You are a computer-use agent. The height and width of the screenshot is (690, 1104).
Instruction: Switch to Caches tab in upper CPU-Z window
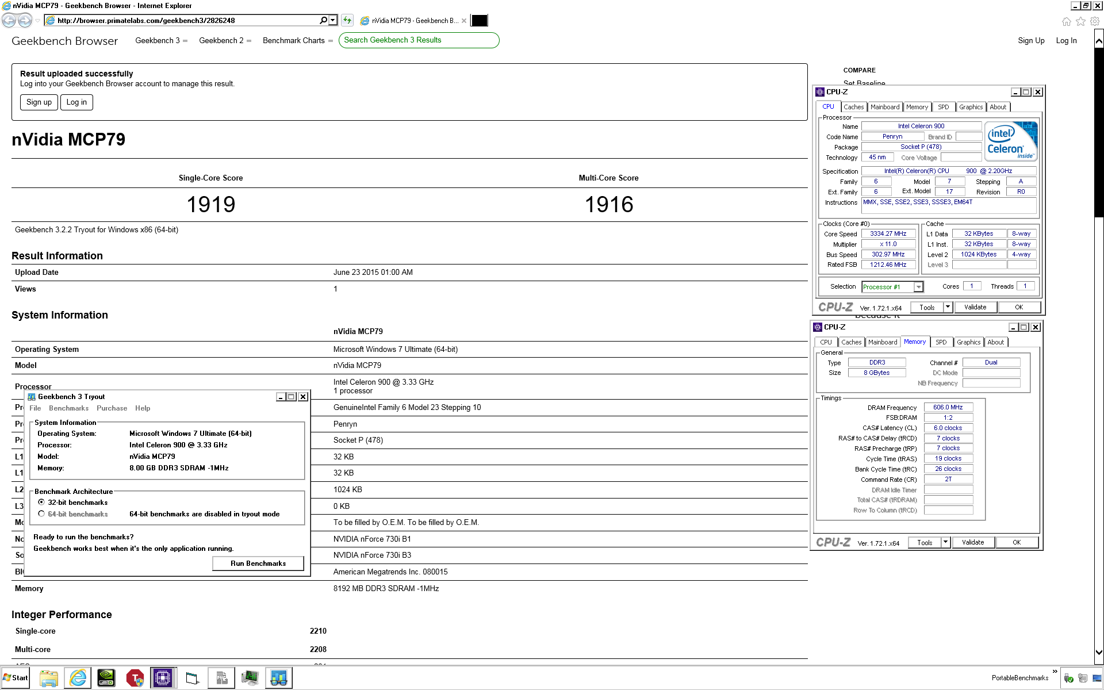[x=854, y=107]
